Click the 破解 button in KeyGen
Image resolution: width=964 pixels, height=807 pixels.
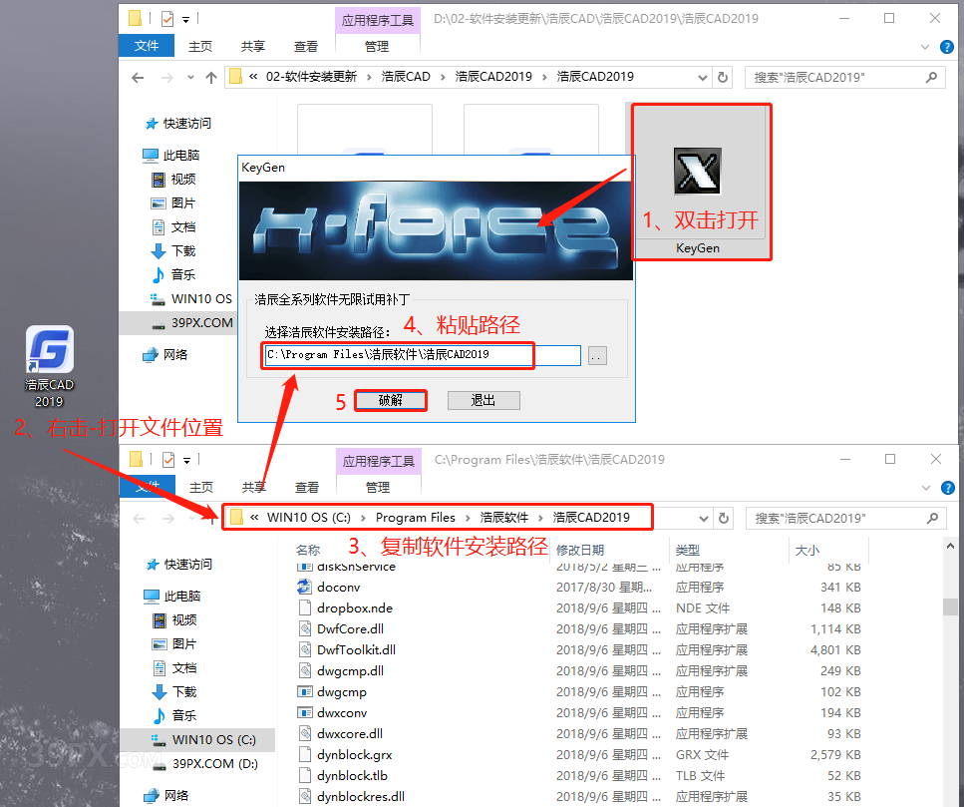391,400
